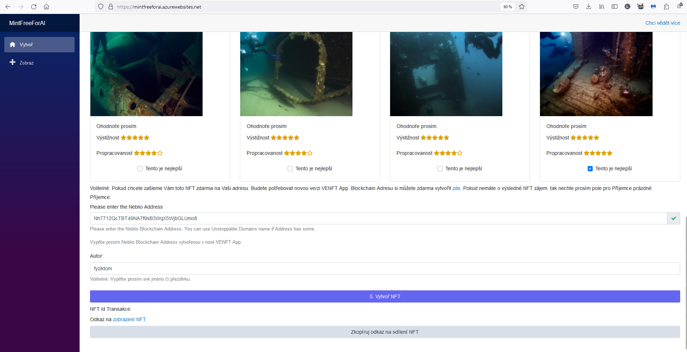This screenshot has height=352, width=687.
Task: Select the Zobraz sidebar menu item
Action: pyautogui.click(x=39, y=62)
